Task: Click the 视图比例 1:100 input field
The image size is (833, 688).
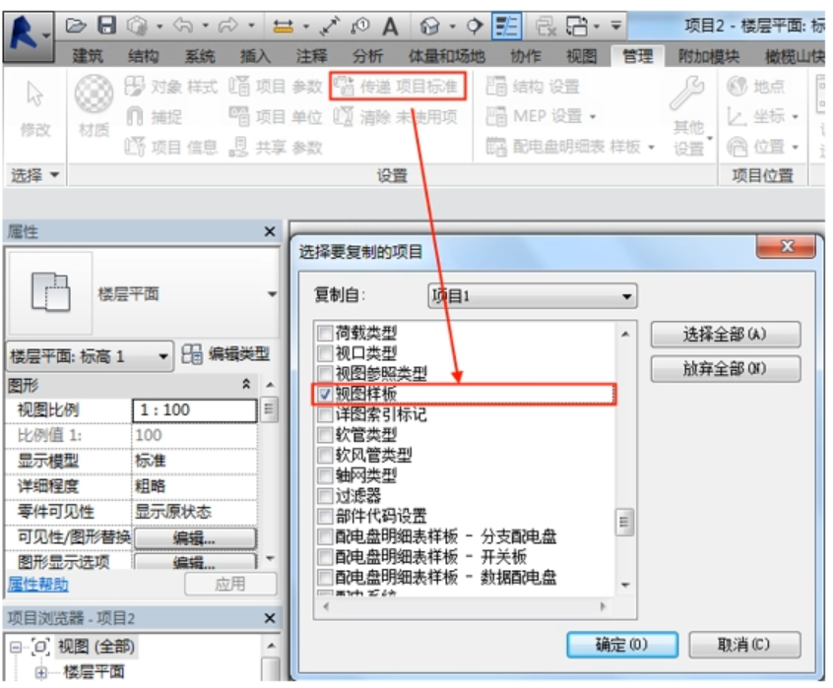Action: 194,409
